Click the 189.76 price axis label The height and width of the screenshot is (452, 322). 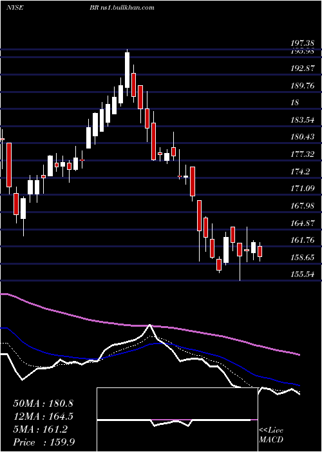(303, 86)
